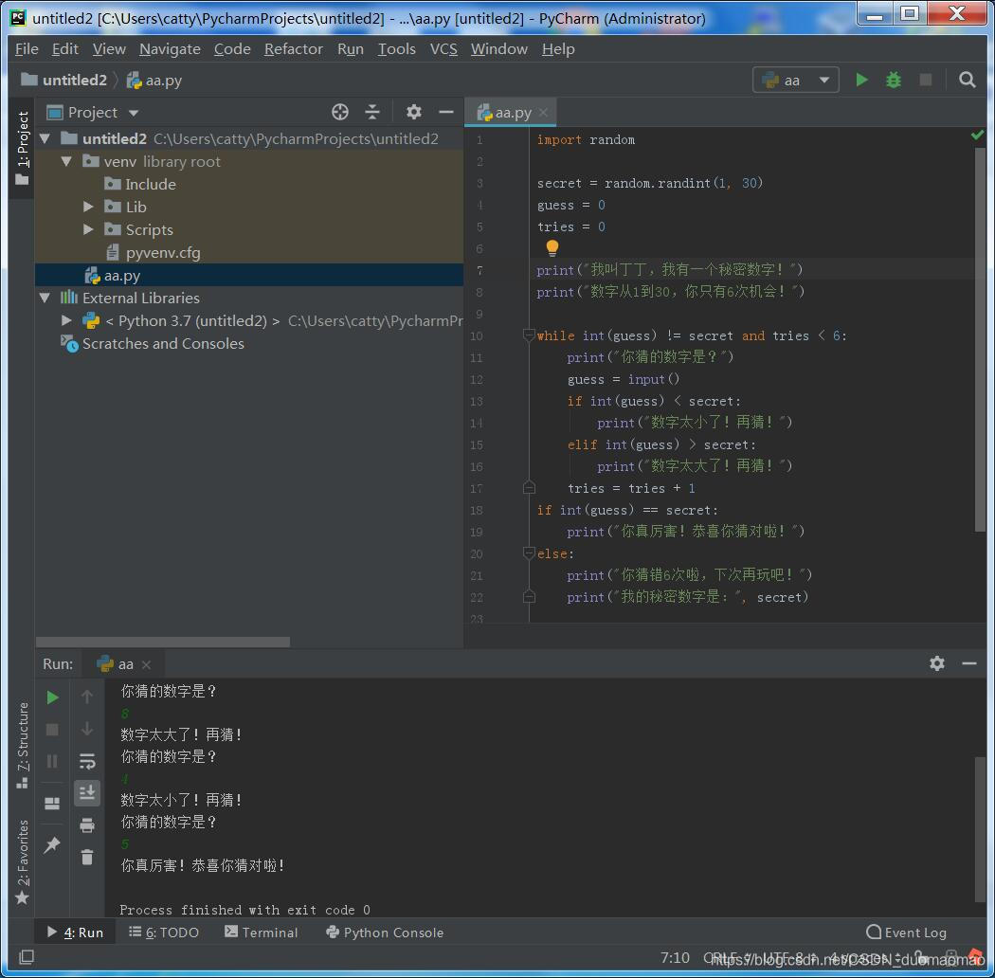Hide the Run panel with minus icon
The height and width of the screenshot is (978, 995).
coord(969,664)
